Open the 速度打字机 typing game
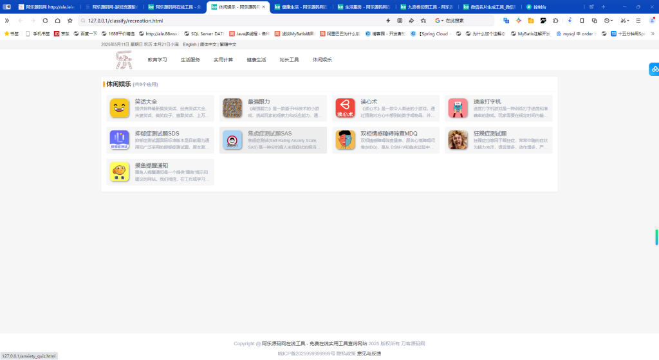Screen dimensions: 659x360 click(499, 108)
